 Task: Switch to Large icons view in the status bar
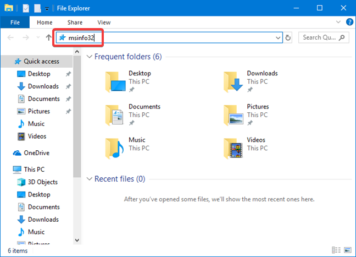click(x=348, y=250)
